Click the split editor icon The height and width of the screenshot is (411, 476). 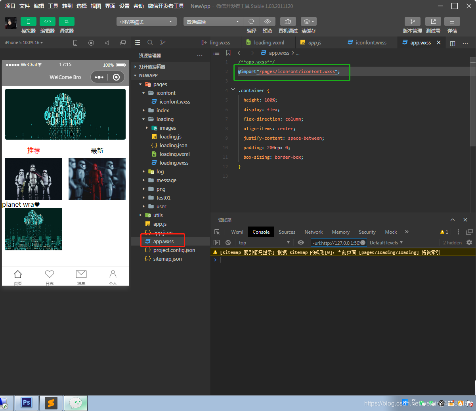[x=453, y=43]
